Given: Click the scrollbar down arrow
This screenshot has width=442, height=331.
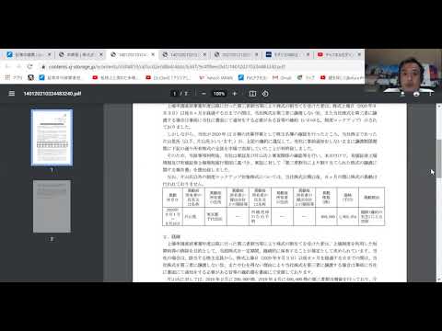Looking at the screenshot, I should tap(439, 280).
